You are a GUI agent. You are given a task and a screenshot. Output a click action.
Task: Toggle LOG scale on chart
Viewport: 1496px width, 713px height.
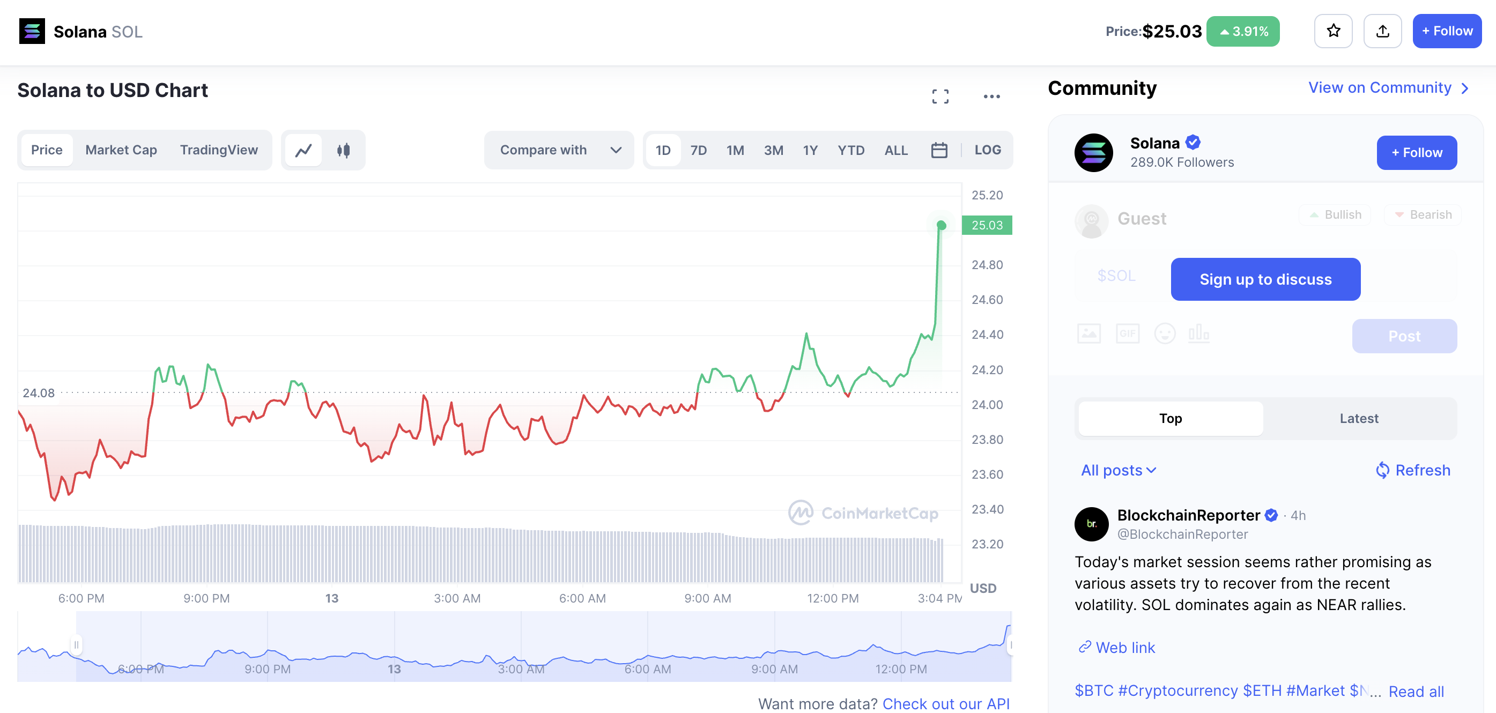click(987, 150)
